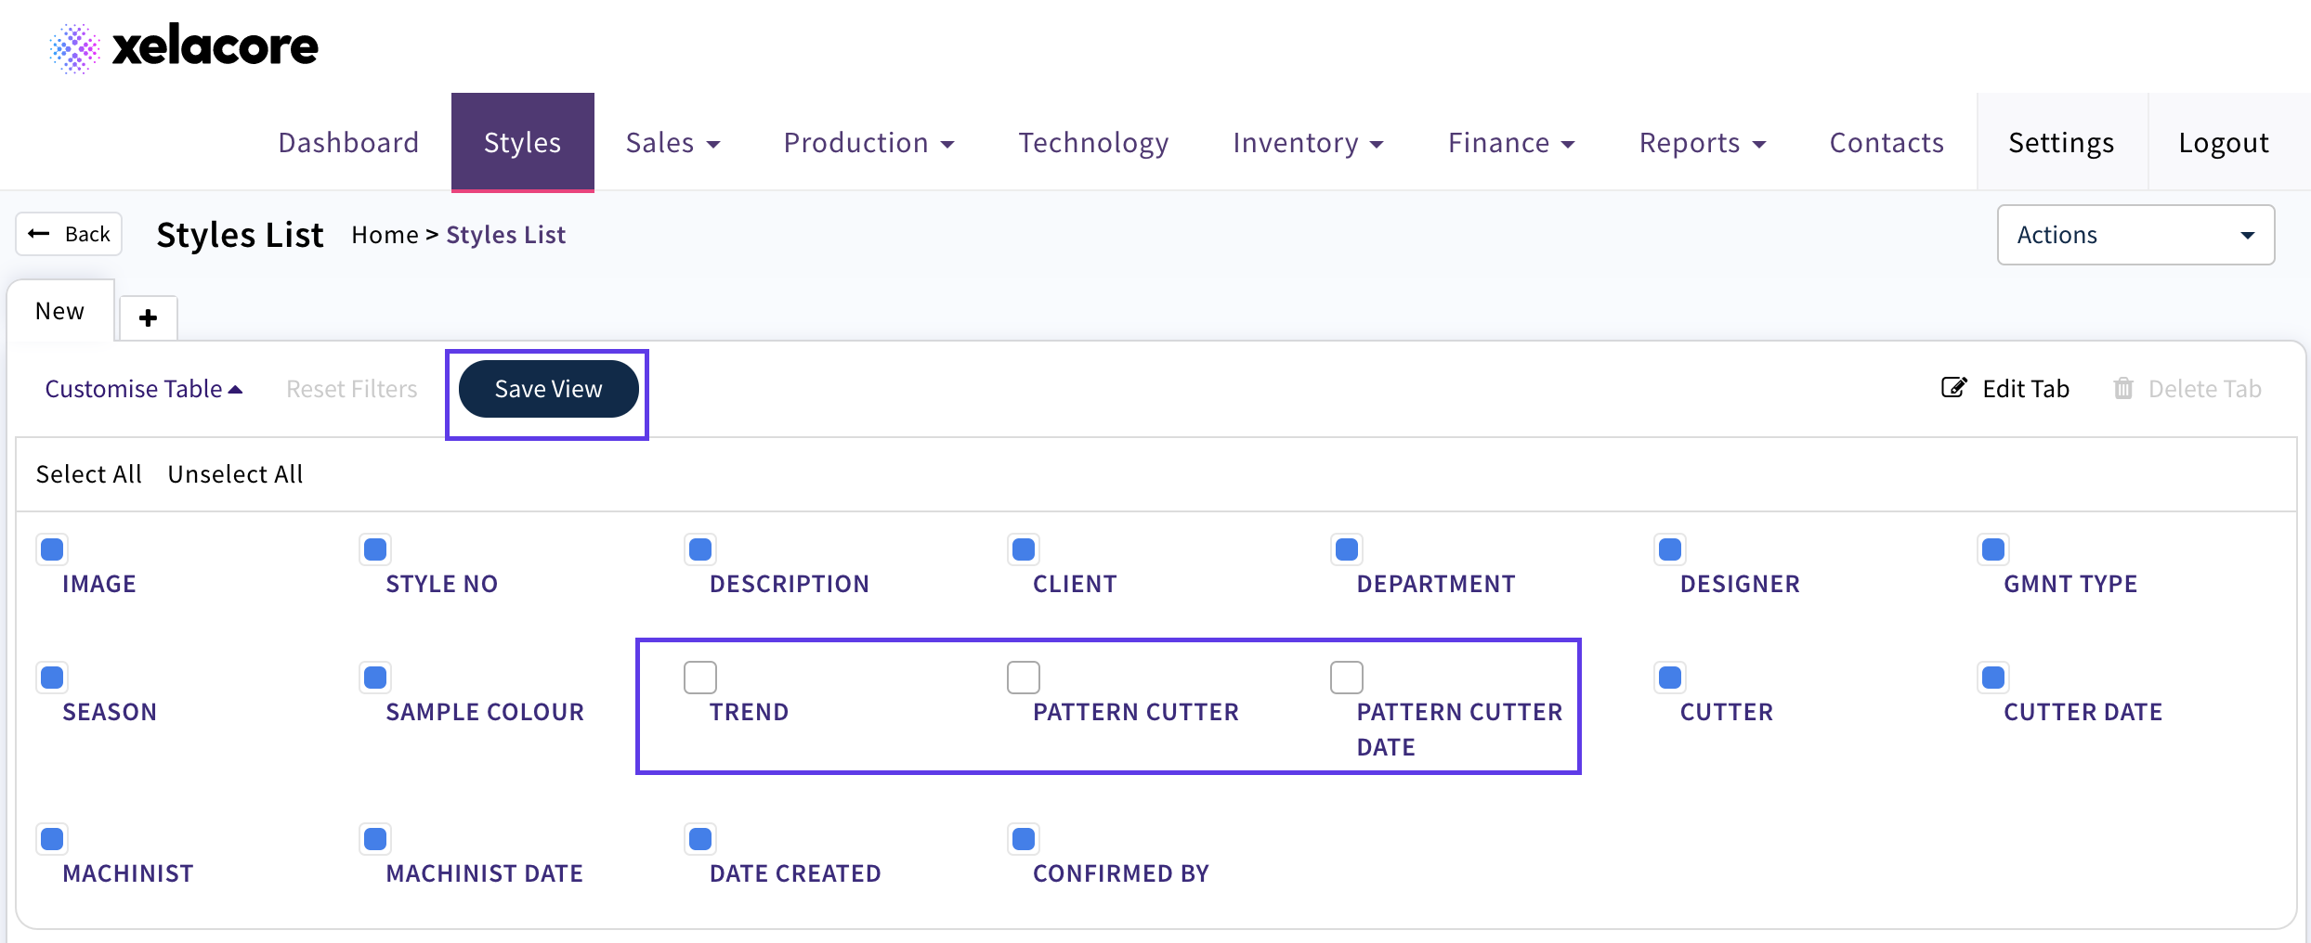The width and height of the screenshot is (2311, 943).
Task: Click the Delete Tab trash icon
Action: (2123, 388)
